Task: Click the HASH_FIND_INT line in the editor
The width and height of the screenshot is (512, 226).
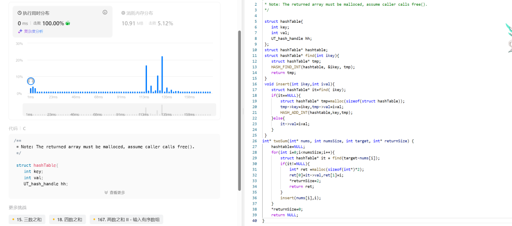Action: click(x=313, y=67)
